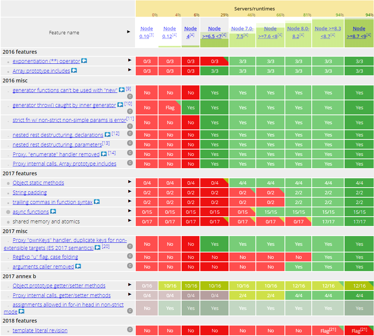374x336 pixels.
Task: Click 'c' icon on Proxy enumerate handler removed row
Action: 130,153
